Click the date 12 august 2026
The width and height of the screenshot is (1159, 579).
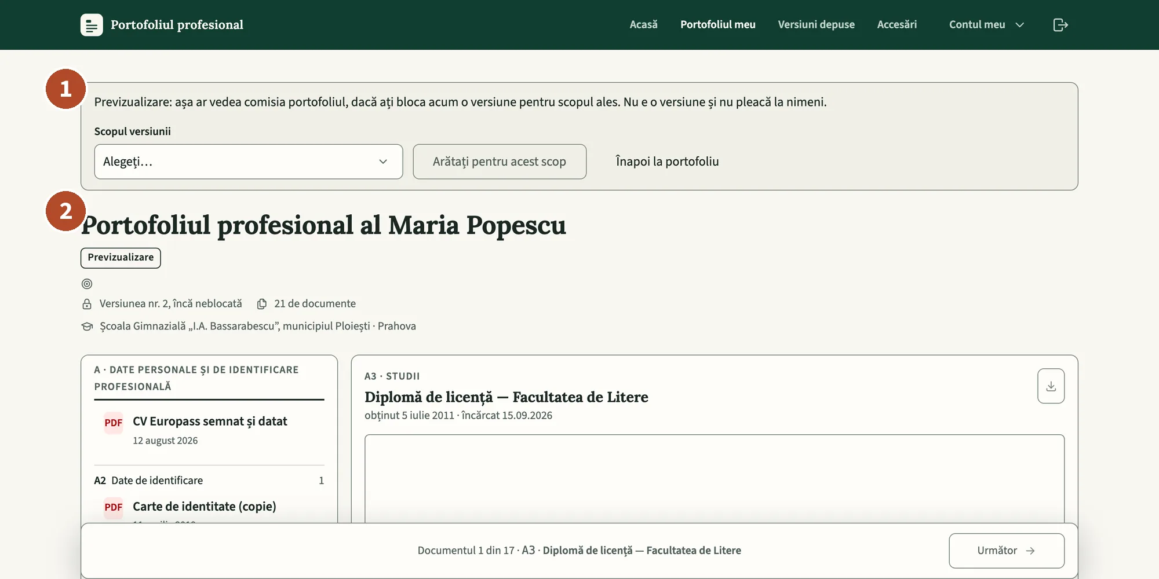pyautogui.click(x=165, y=441)
